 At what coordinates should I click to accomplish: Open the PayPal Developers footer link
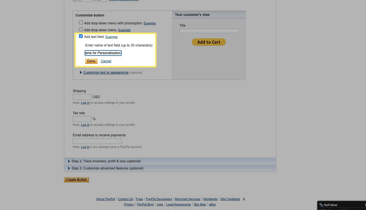(x=159, y=199)
